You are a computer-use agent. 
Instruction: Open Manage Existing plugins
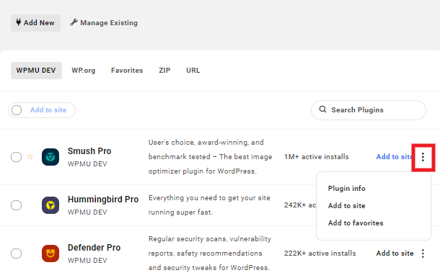(104, 23)
